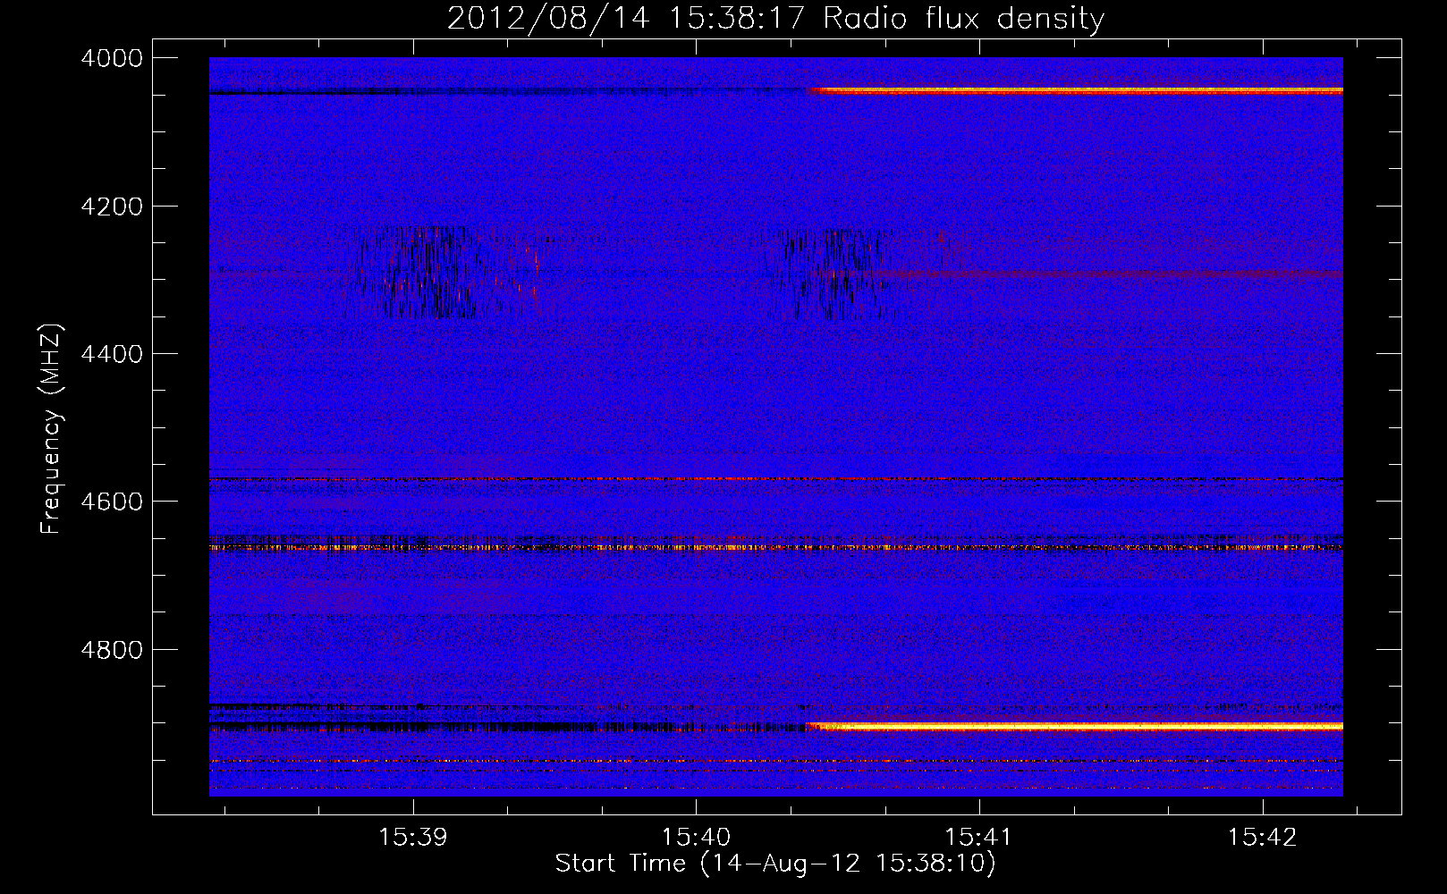Click the 15:41 time axis label

point(978,838)
